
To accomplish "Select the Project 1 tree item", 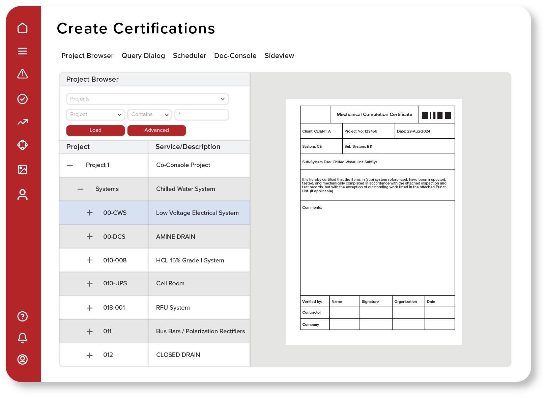I will (98, 165).
